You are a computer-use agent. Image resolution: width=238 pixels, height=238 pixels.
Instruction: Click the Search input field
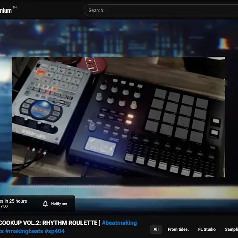click(161, 10)
